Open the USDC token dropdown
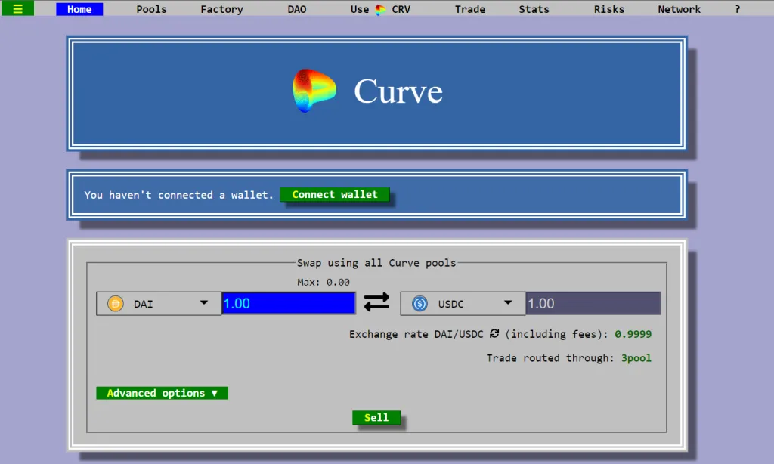The height and width of the screenshot is (464, 774). coord(463,303)
